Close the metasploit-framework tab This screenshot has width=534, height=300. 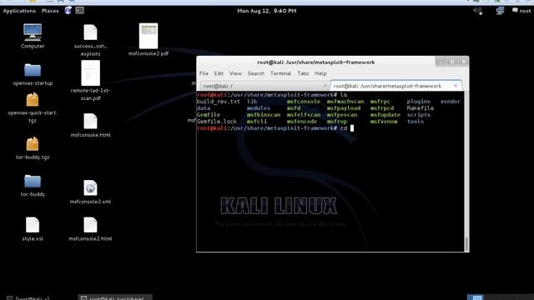456,86
